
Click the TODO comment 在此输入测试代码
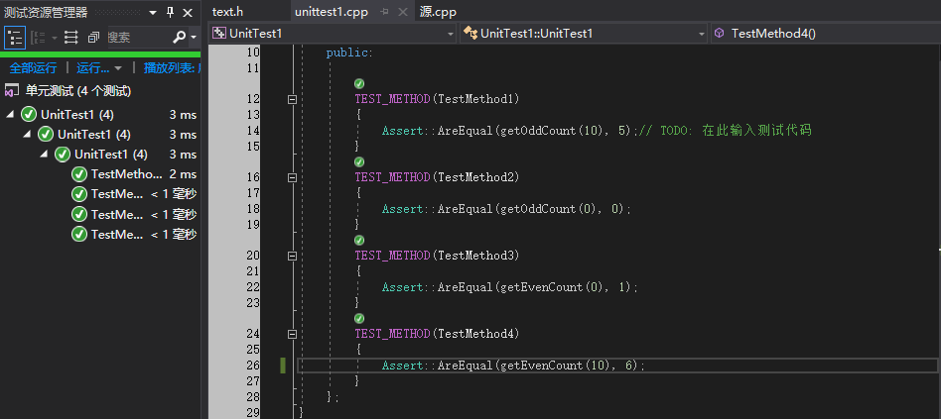click(x=756, y=131)
